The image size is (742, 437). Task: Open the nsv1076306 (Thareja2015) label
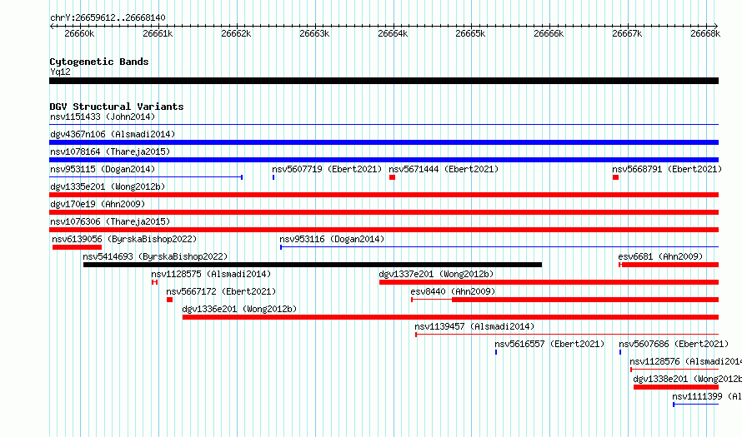point(110,221)
